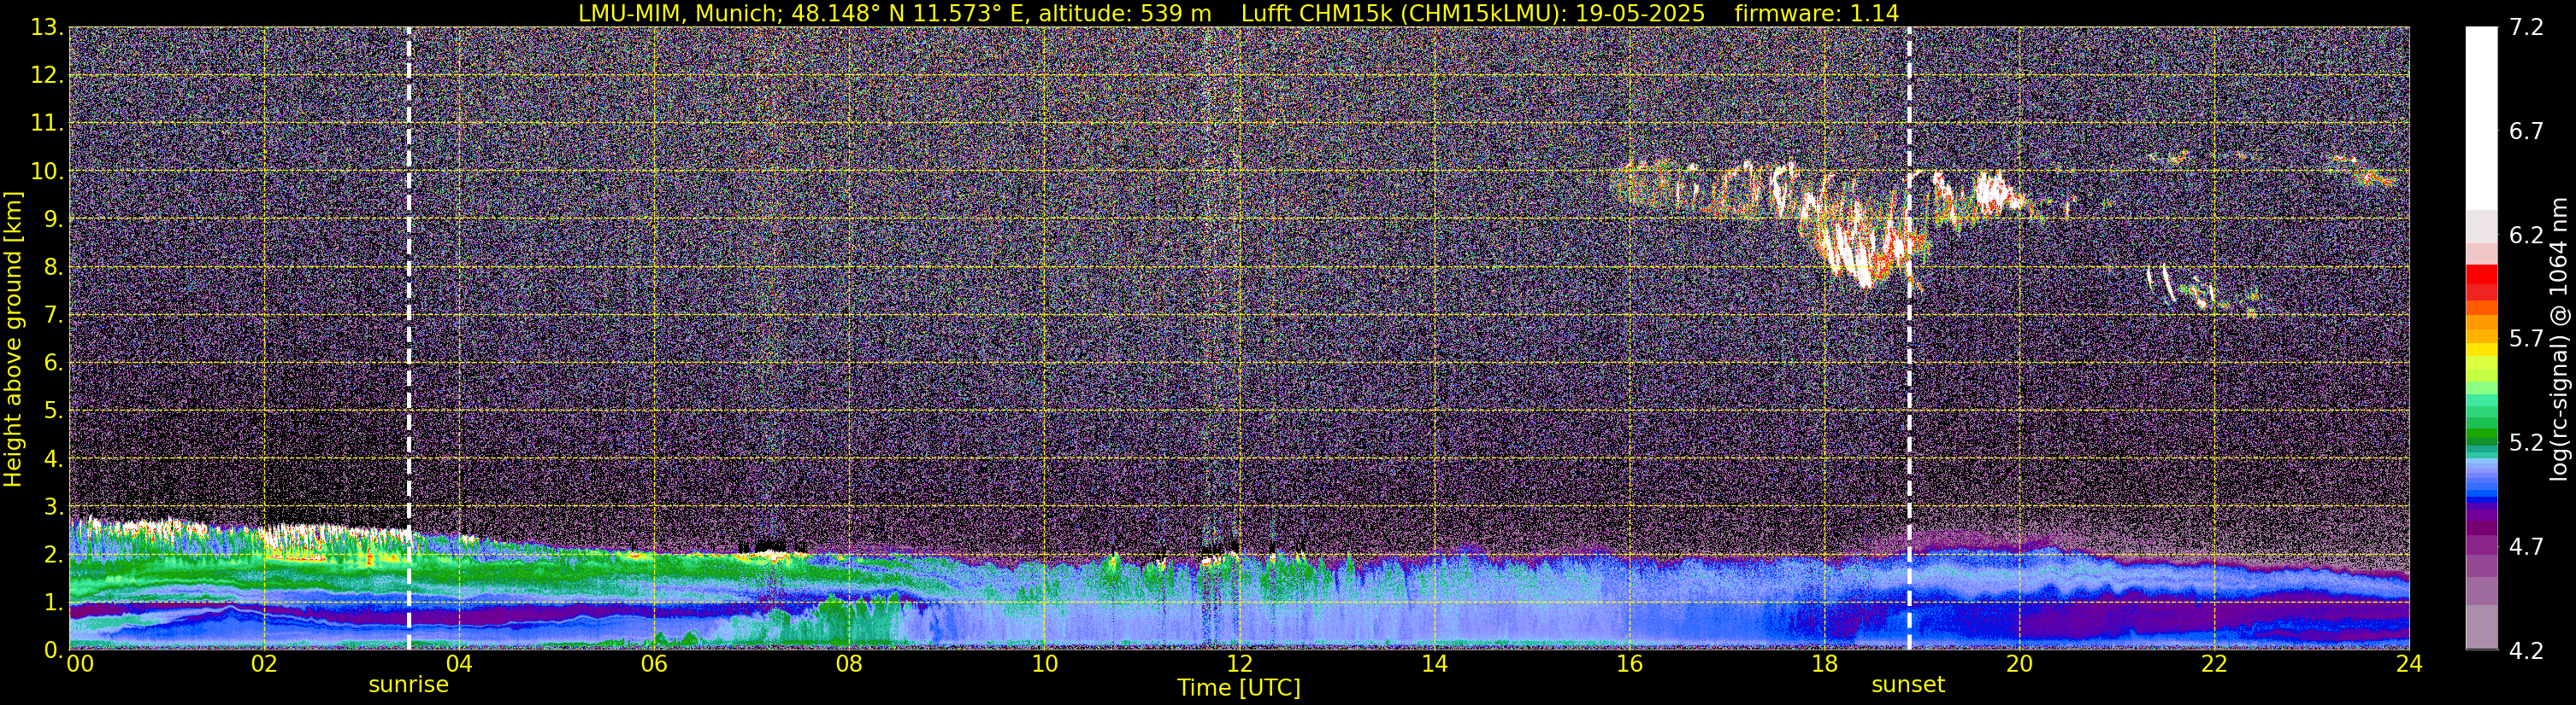Click the colorbar '6.2' value label

tap(2526, 236)
